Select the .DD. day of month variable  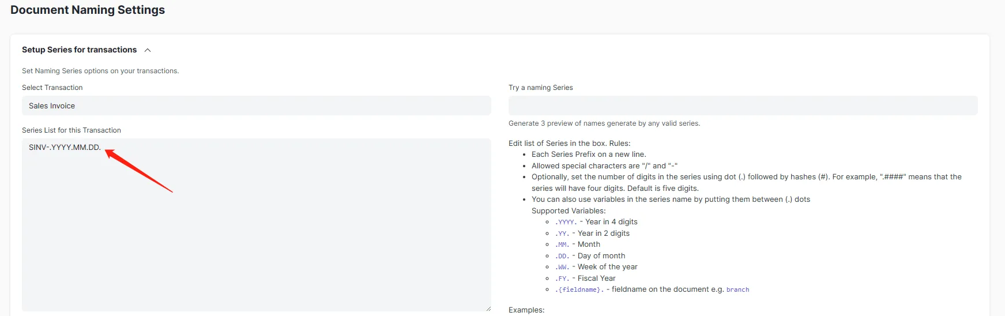562,256
